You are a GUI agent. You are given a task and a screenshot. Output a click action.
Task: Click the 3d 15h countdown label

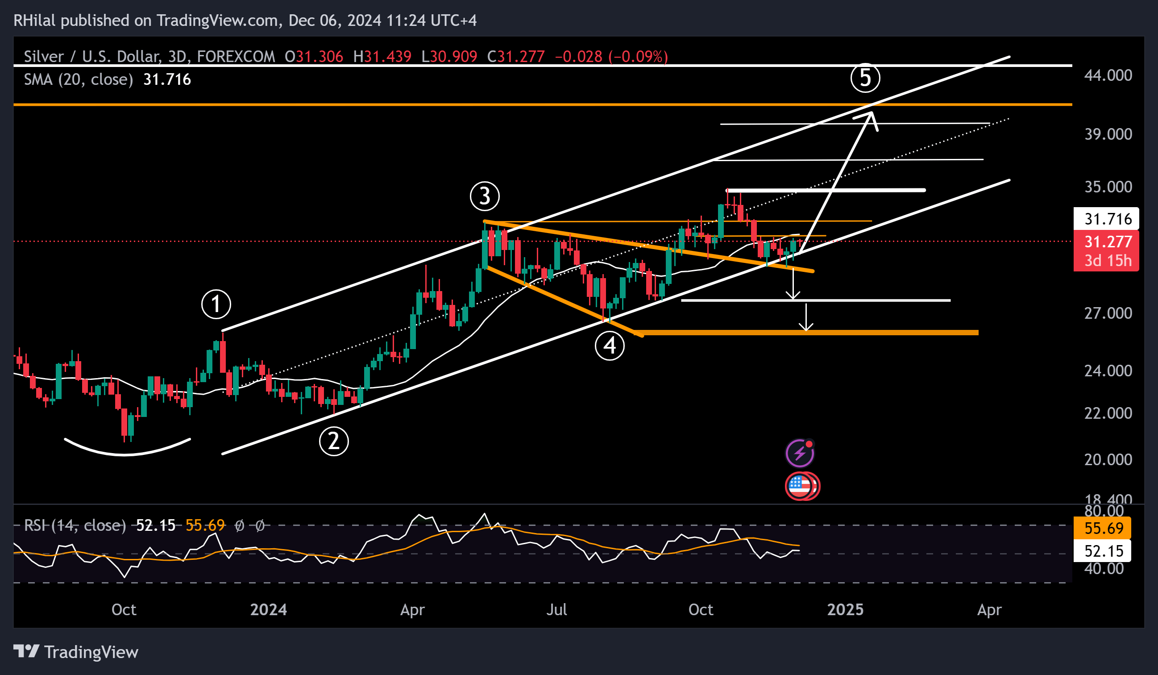pyautogui.click(x=1108, y=261)
